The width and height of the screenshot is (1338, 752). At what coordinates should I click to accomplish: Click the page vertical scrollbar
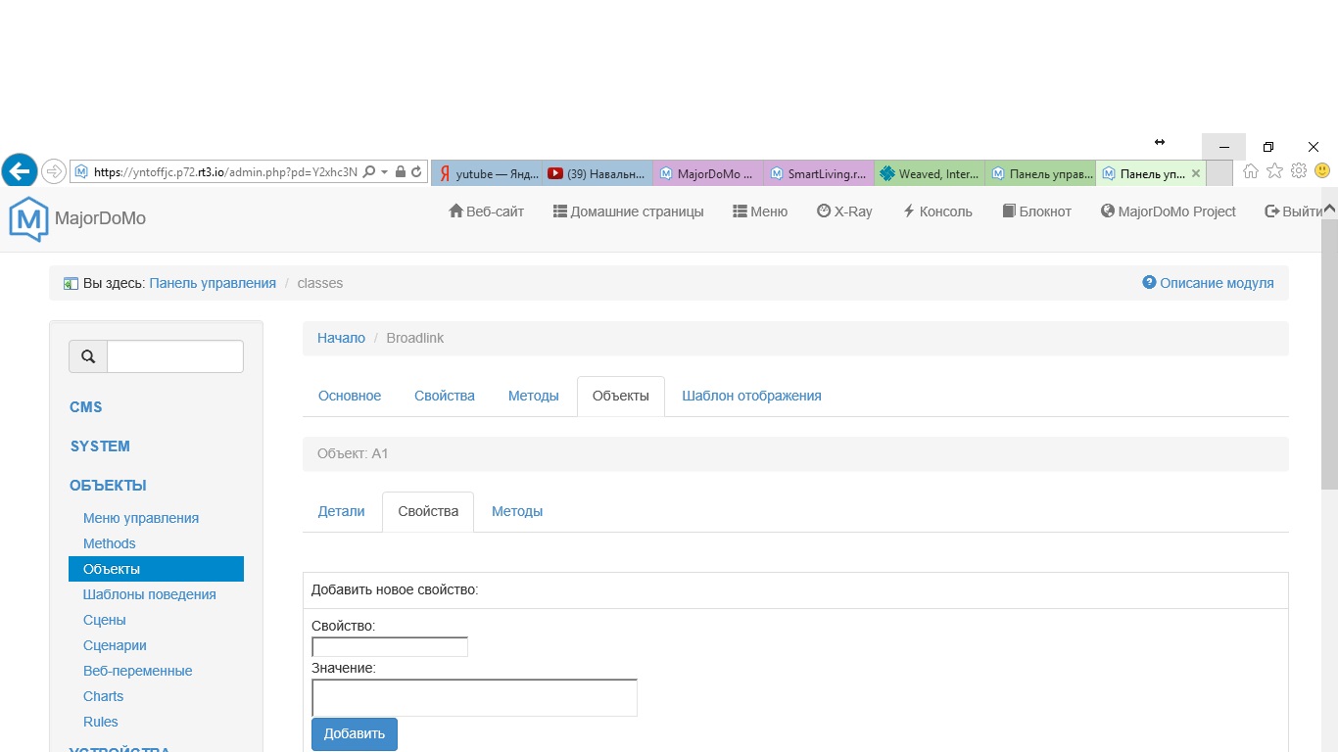tap(1329, 392)
